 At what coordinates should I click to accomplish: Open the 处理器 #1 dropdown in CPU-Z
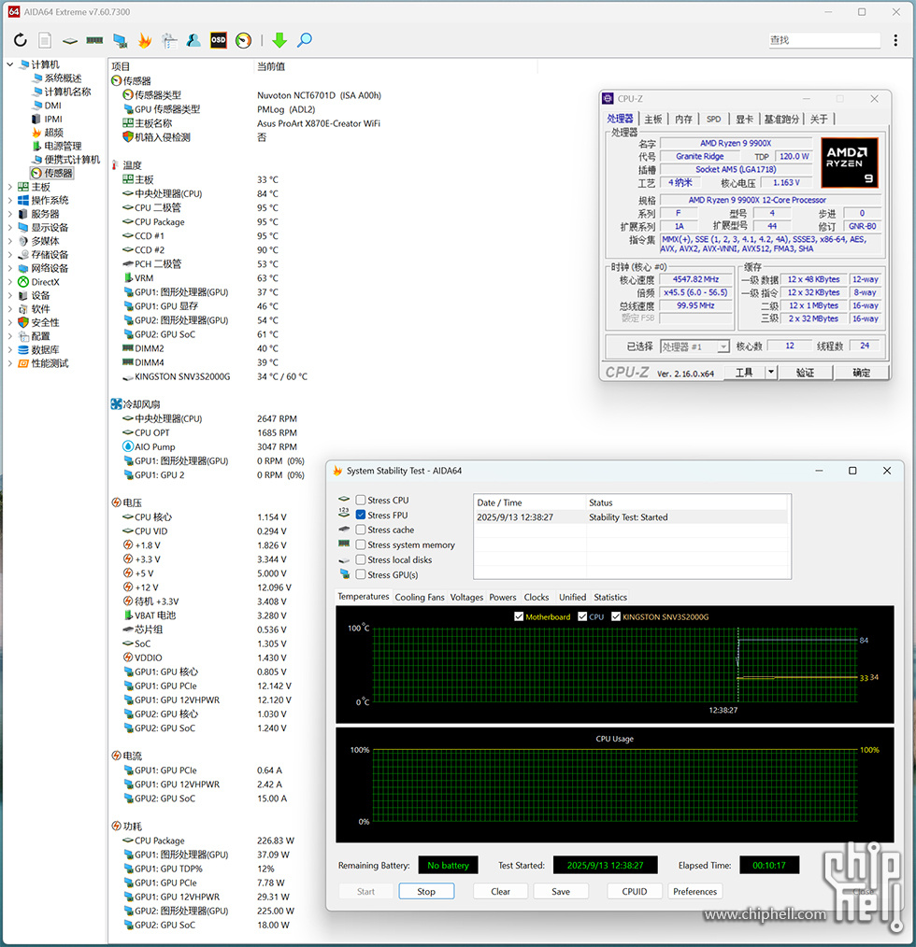point(694,346)
